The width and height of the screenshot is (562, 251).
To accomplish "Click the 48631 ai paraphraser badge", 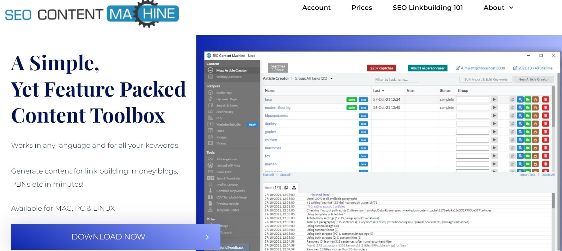I will pos(427,68).
